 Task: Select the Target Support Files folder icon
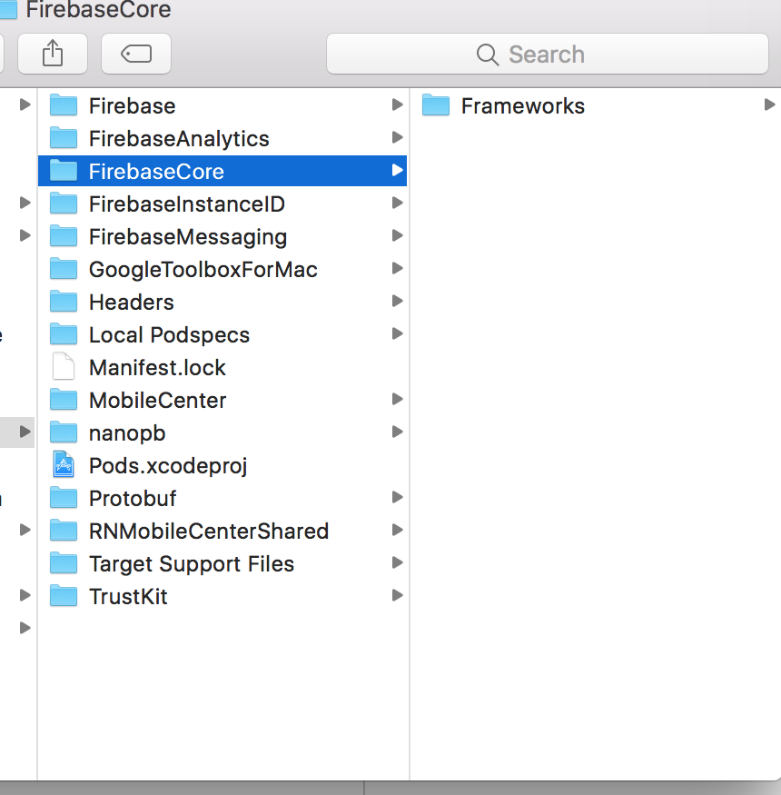click(x=64, y=562)
